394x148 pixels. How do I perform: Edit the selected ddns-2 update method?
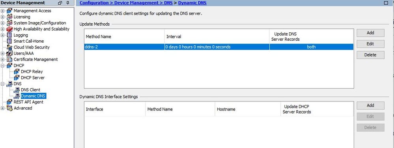[x=370, y=44]
